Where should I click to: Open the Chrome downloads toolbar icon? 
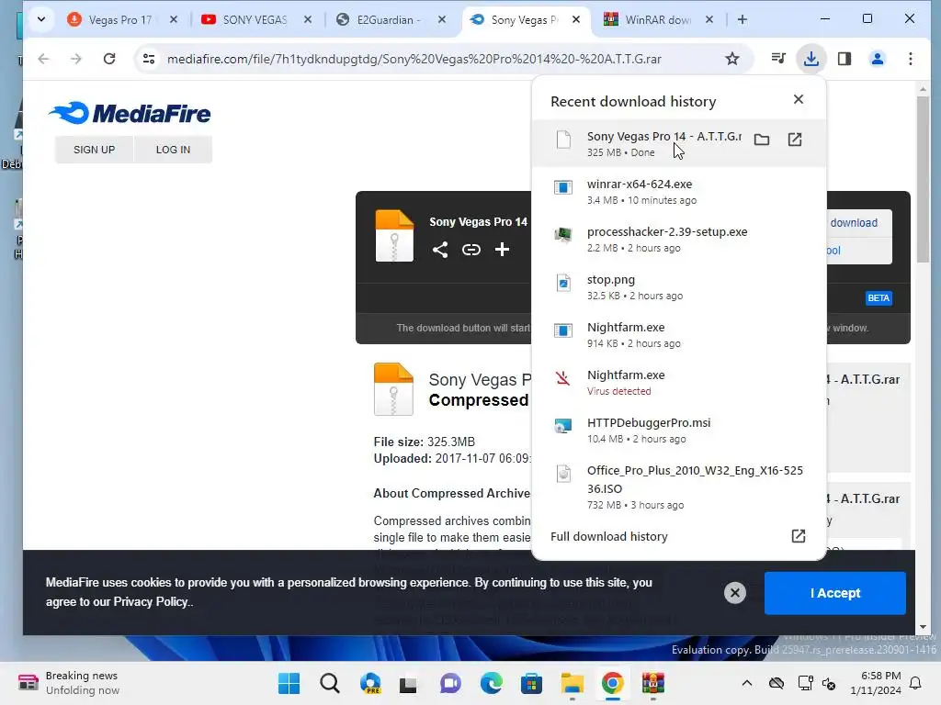[x=811, y=59]
